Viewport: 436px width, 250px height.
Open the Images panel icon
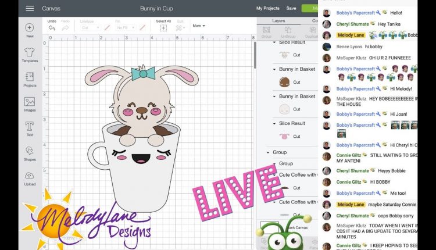30,102
